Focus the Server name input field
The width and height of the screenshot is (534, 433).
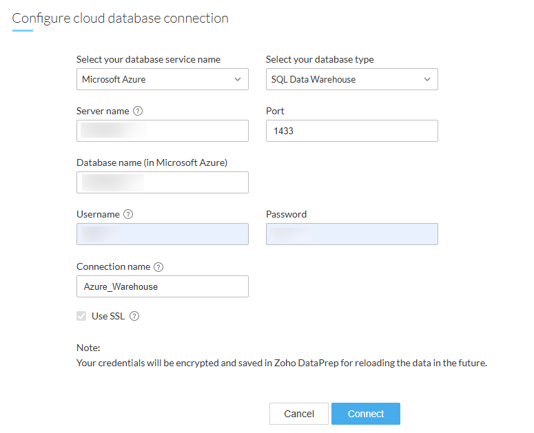click(x=162, y=131)
